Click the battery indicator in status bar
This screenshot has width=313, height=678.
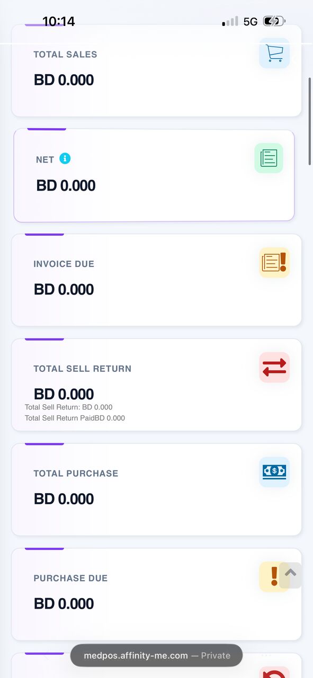tap(274, 21)
